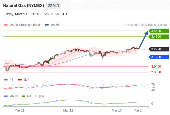Click the Natural Gas (NYMEX) title
Screen dimensions: 170x115
pyautogui.click(x=24, y=5)
